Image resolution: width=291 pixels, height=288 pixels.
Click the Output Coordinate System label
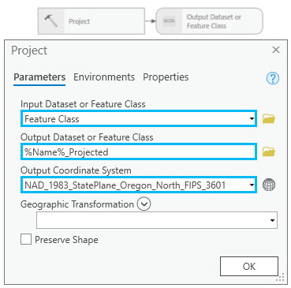pos(76,170)
